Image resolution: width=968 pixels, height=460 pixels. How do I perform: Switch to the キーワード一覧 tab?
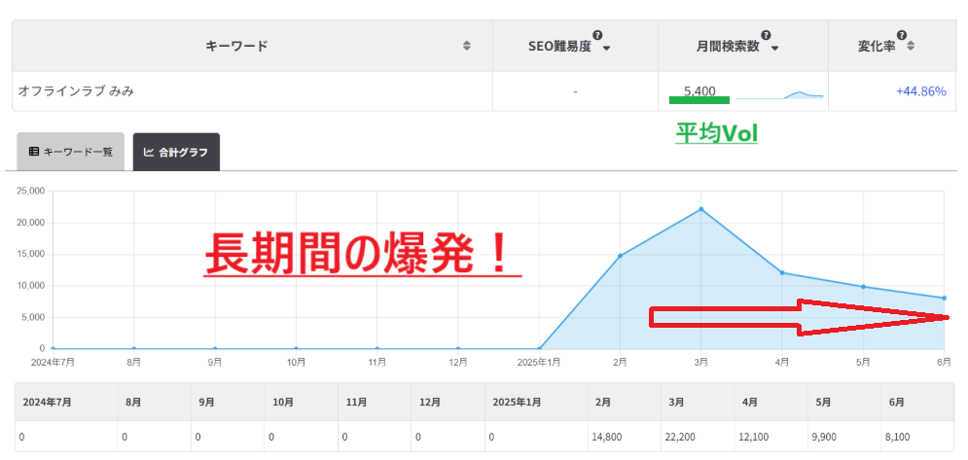(x=71, y=152)
